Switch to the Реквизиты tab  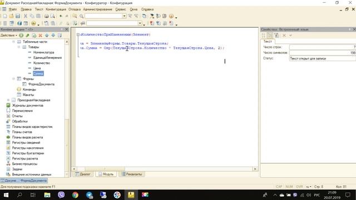point(132,174)
